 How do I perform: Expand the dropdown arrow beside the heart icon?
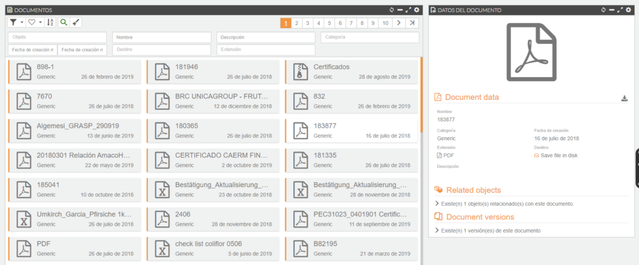pos(41,23)
